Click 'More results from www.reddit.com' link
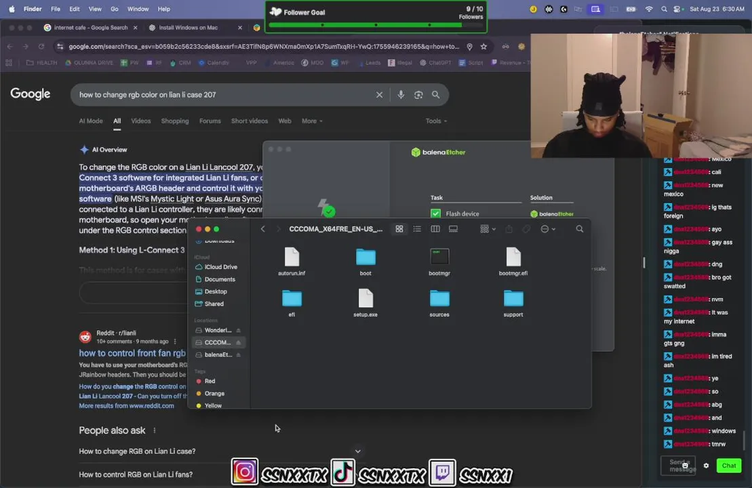 click(127, 406)
